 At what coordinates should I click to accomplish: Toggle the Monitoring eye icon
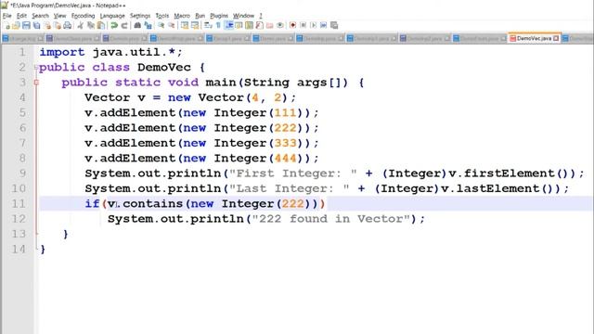tap(280, 25)
